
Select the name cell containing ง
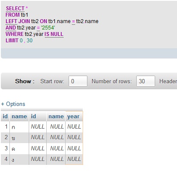[x=19, y=159]
